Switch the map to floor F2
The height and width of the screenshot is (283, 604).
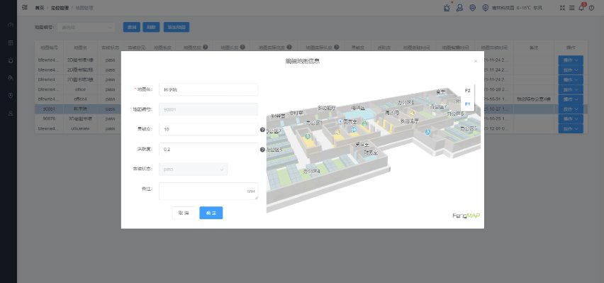[468, 91]
